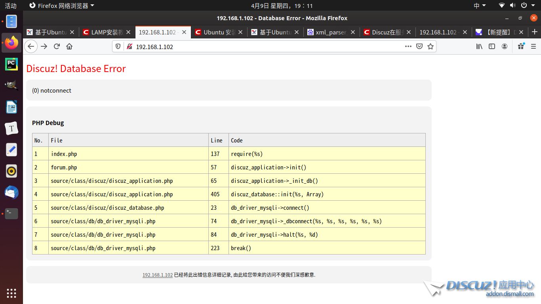541x304 pixels.
Task: Open Firefox account icon
Action: pyautogui.click(x=505, y=46)
